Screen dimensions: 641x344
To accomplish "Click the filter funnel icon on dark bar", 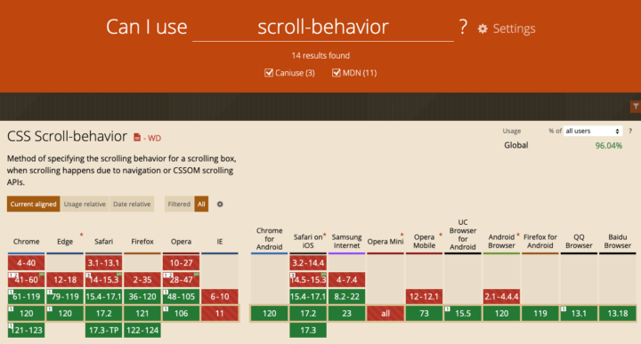I will coord(636,107).
